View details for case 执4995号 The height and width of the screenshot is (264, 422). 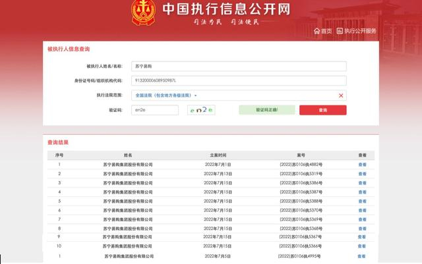point(361,256)
